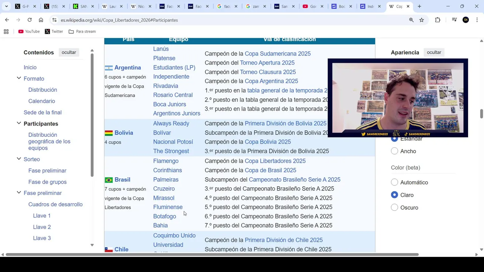Click the zoom magnifier icon in address bar
This screenshot has height=272, width=484.
(x=411, y=20)
